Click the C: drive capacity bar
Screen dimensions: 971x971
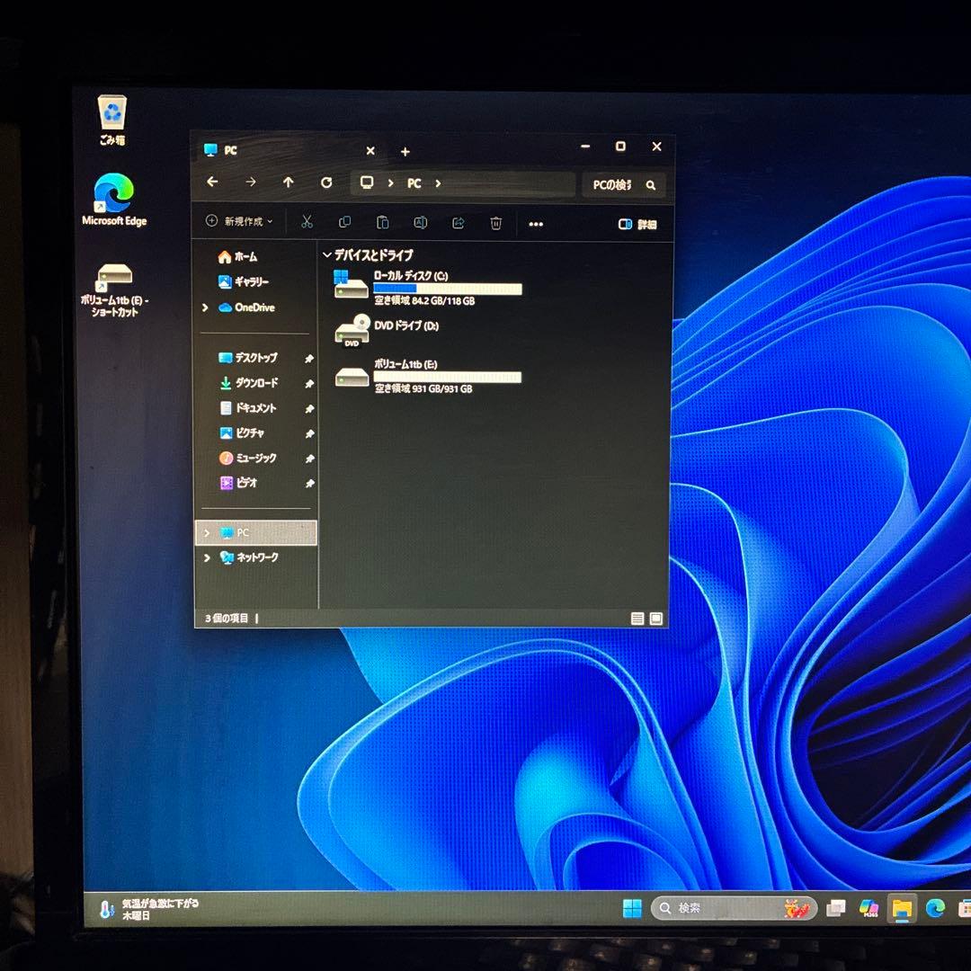tap(448, 289)
